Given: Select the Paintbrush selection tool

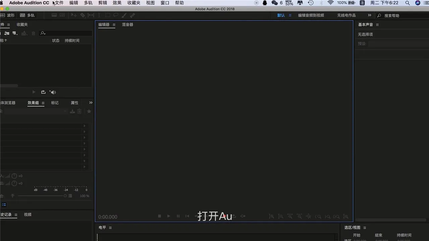Looking at the screenshot, I should [124, 15].
